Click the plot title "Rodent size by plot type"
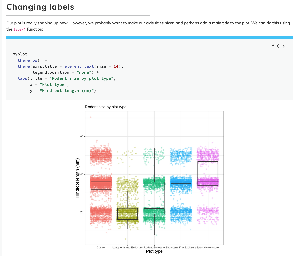Image resolution: width=294 pixels, height=256 pixels. point(106,107)
